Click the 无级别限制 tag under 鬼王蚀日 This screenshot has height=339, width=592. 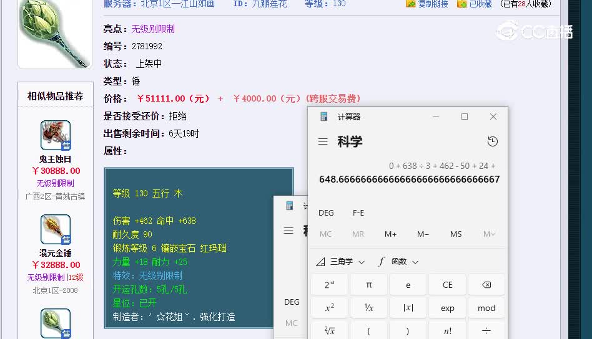pyautogui.click(x=55, y=183)
